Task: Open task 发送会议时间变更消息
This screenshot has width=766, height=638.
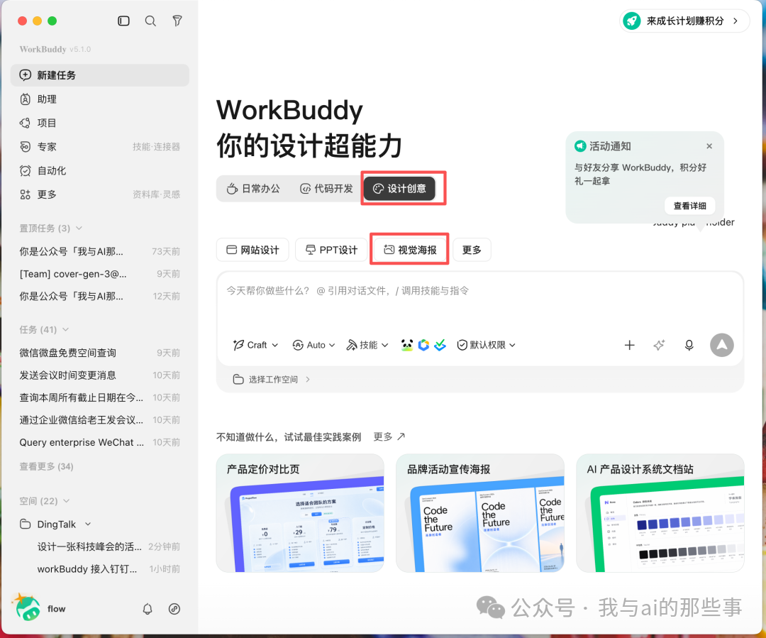Action: (x=100, y=375)
